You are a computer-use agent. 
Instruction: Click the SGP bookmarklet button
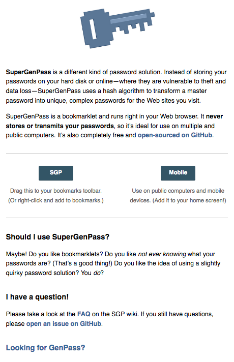tap(56, 173)
